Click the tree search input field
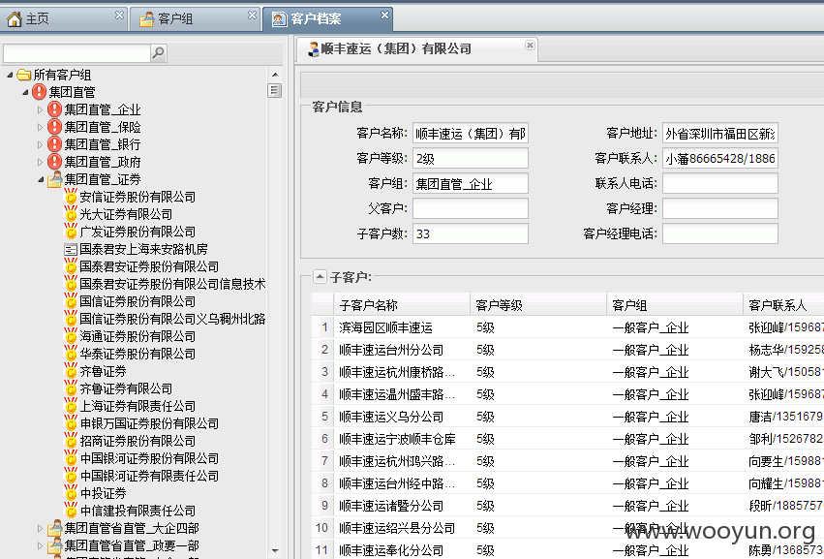The width and height of the screenshot is (824, 559). [x=76, y=52]
